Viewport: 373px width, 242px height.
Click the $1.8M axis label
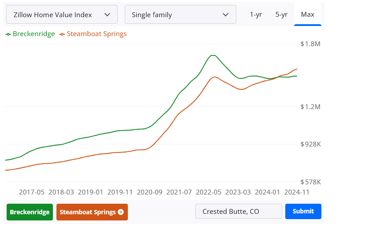pyautogui.click(x=310, y=44)
